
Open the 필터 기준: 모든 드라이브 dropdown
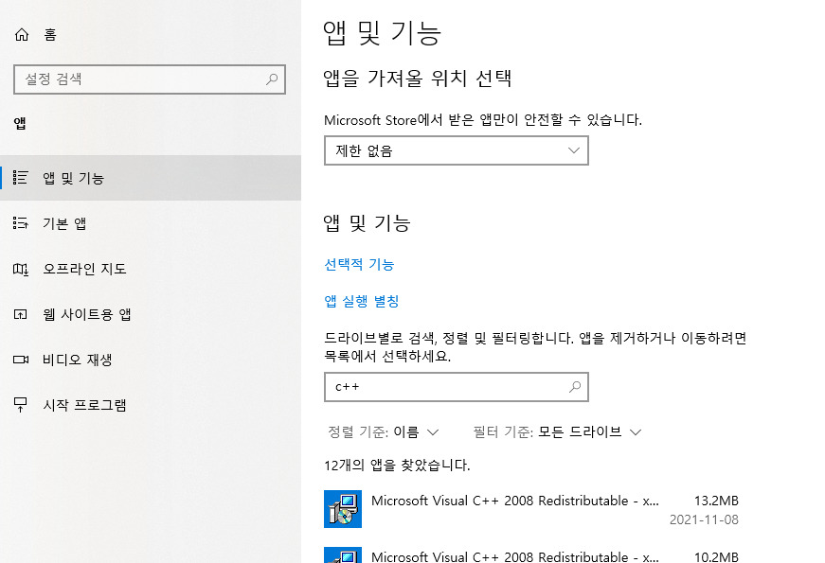click(557, 432)
